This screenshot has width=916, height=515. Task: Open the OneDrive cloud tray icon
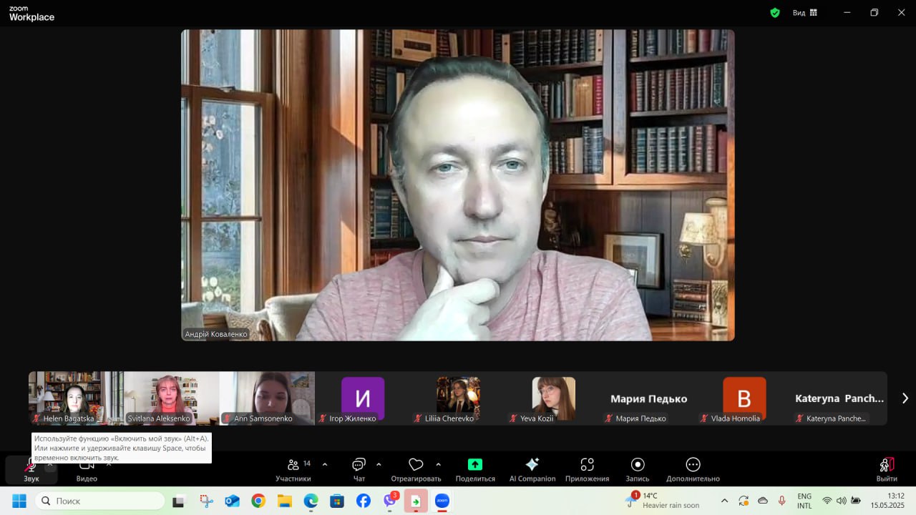click(x=763, y=501)
